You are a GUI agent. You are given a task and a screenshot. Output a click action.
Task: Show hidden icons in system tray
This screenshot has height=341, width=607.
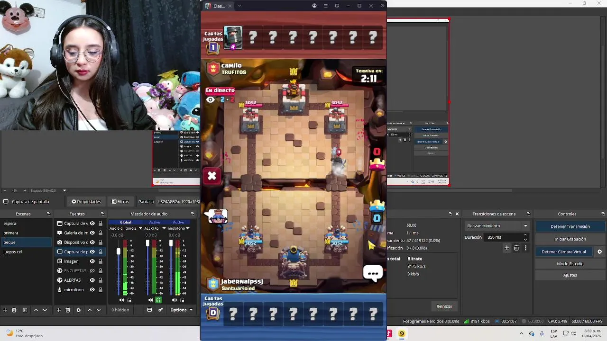(522, 333)
